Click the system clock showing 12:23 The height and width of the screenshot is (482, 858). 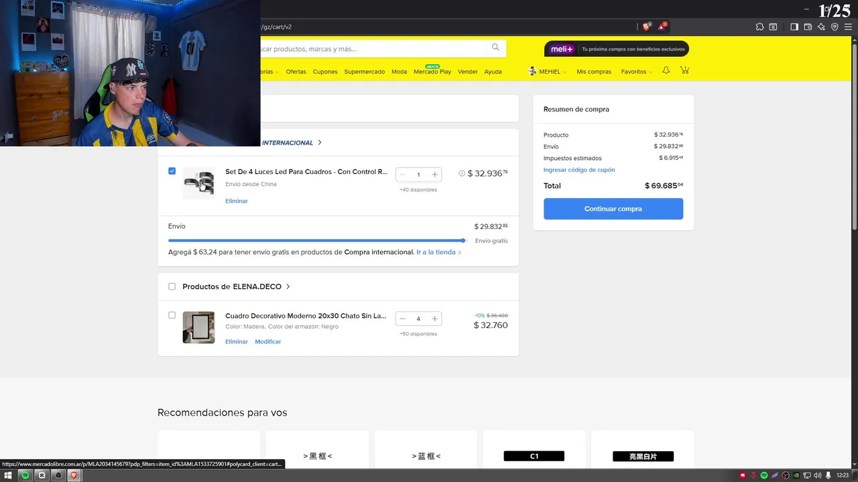pyautogui.click(x=843, y=475)
